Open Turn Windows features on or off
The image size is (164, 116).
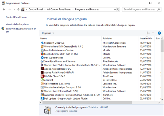tap(21, 30)
